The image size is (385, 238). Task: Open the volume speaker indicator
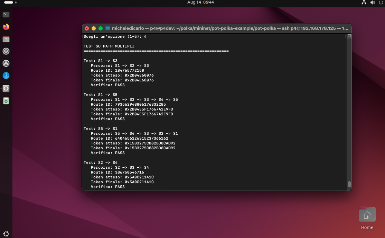coord(373,2)
